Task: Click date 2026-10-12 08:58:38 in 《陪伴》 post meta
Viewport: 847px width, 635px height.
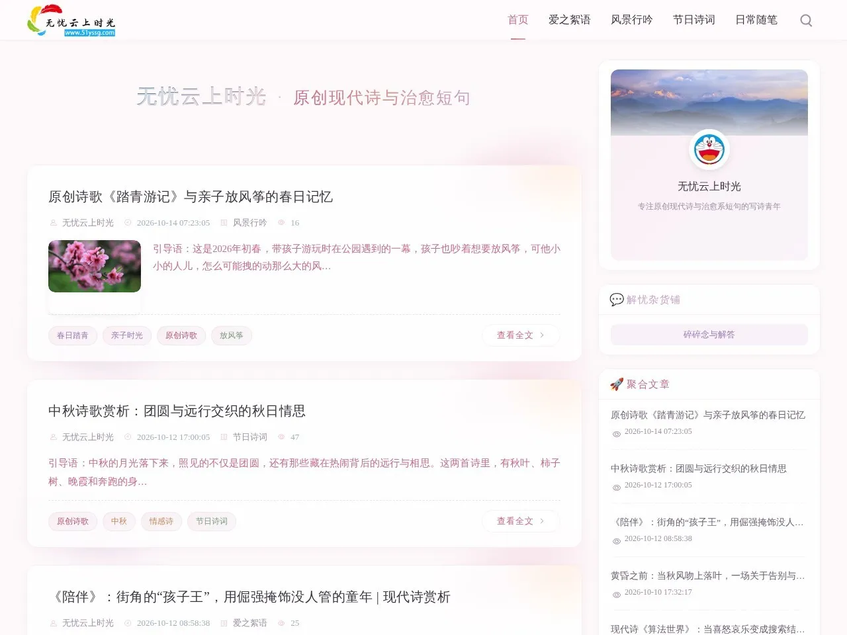Action: pyautogui.click(x=173, y=623)
